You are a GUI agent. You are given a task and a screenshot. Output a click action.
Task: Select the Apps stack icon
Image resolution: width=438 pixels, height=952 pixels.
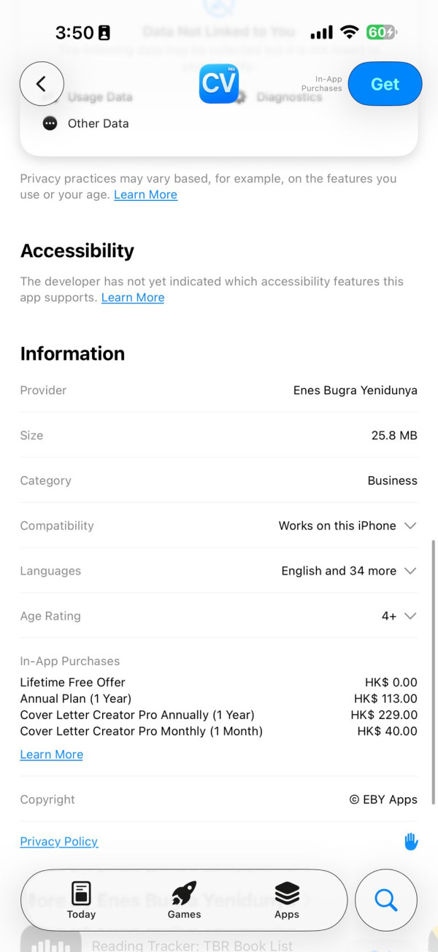coord(286,892)
